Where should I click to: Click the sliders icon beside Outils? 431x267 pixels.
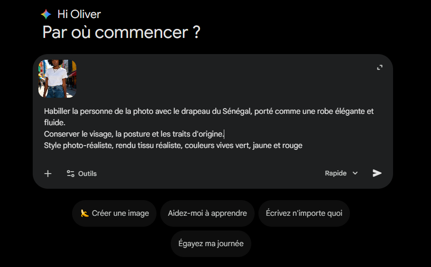(x=71, y=174)
